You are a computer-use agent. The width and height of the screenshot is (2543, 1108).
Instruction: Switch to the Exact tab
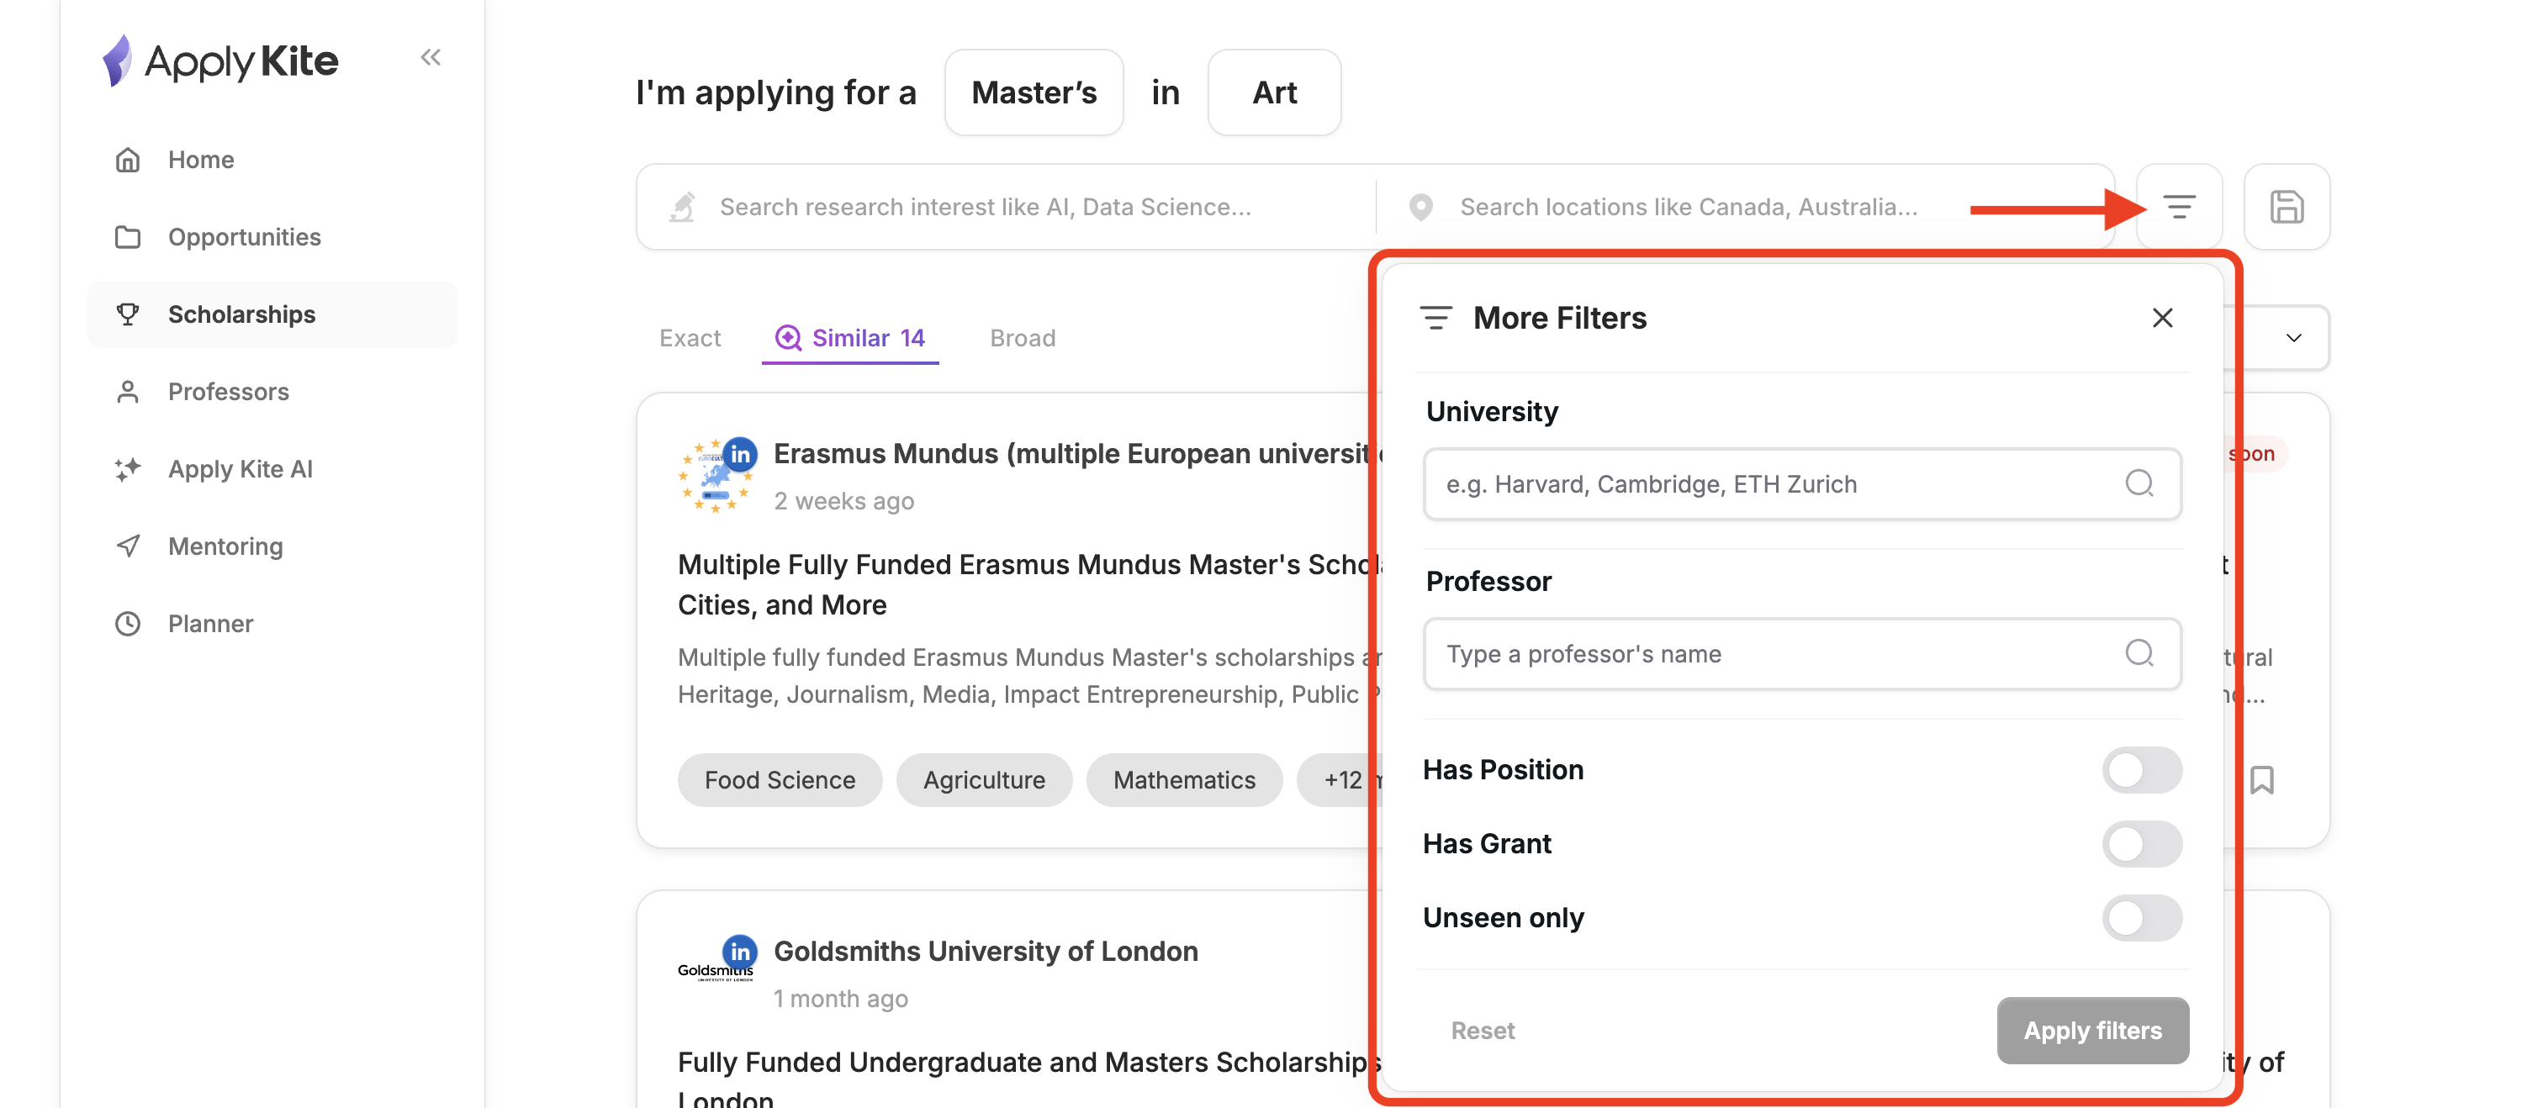(x=689, y=339)
